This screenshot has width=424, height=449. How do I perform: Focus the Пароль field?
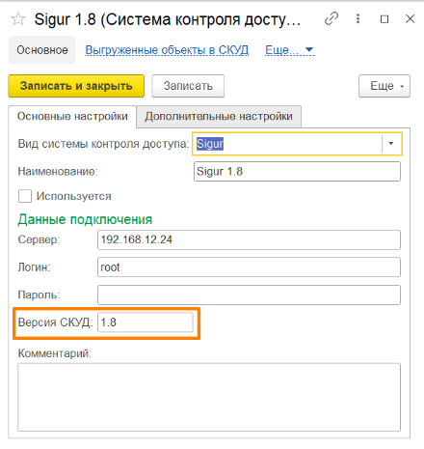(x=249, y=295)
